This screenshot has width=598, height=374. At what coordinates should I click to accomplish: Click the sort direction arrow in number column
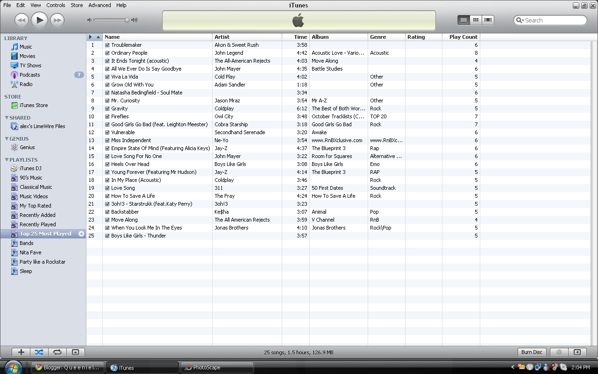(98, 37)
